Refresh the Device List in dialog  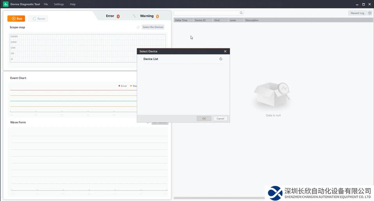tap(221, 59)
